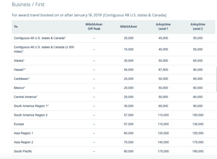Viewport: 217px width, 159px height.
Task: Click the South America Region 2 label
Action: [30, 115]
